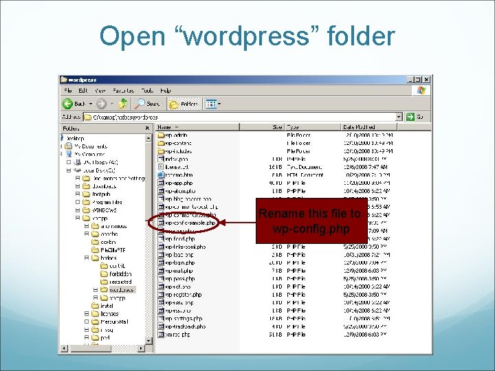Select the wp-content folder icon
The width and height of the screenshot is (495, 371).
[x=161, y=143]
